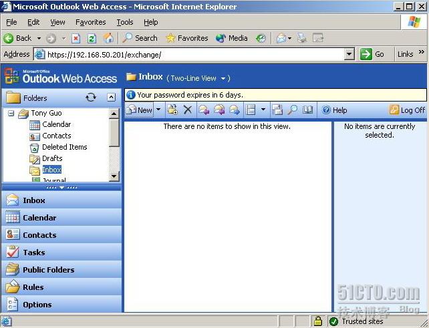The width and height of the screenshot is (429, 328).
Task: Go Back in browser
Action: pyautogui.click(x=18, y=38)
